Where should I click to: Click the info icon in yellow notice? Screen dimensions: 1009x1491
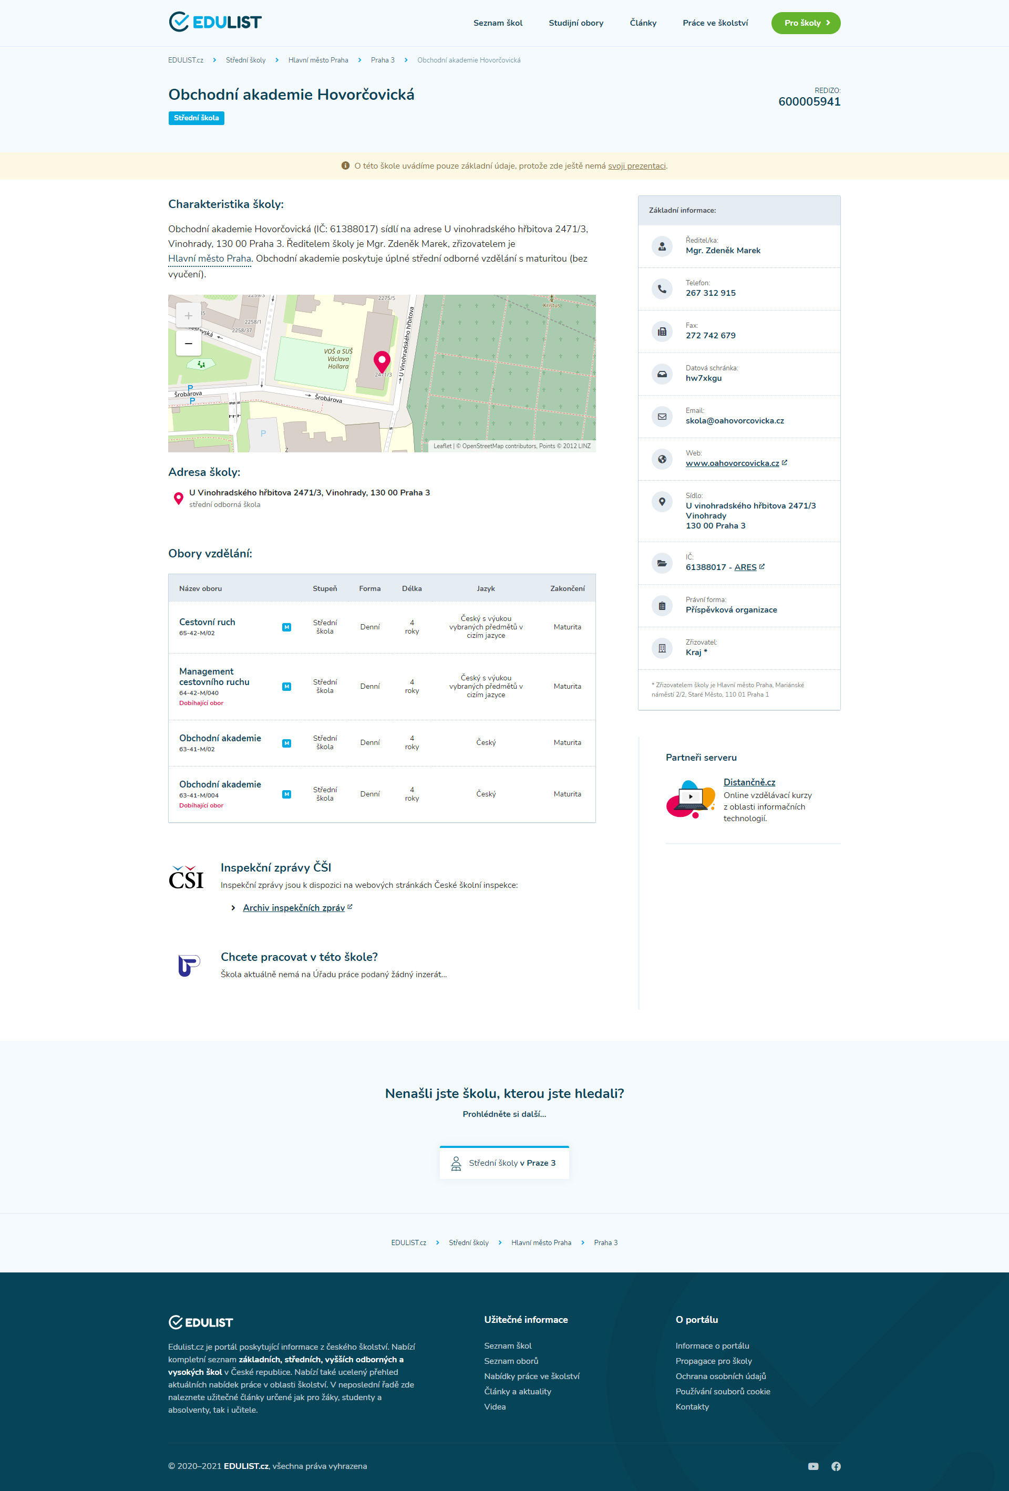(x=345, y=165)
